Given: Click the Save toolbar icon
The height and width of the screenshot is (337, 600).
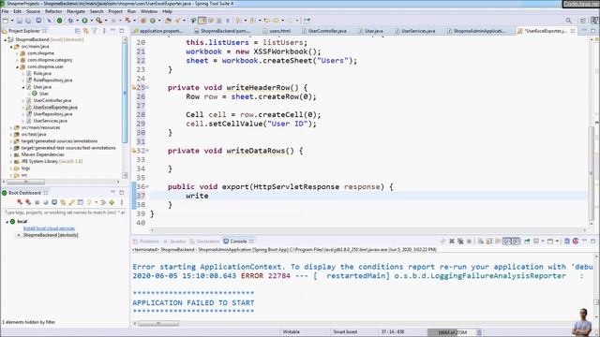Looking at the screenshot, I should [20, 21].
